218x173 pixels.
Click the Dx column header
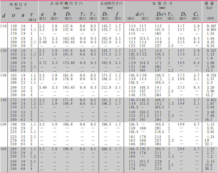pyautogui.click(x=182, y=16)
